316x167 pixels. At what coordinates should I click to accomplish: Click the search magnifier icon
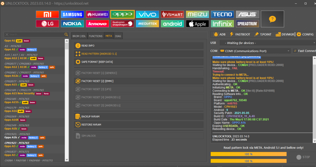pos(66,35)
